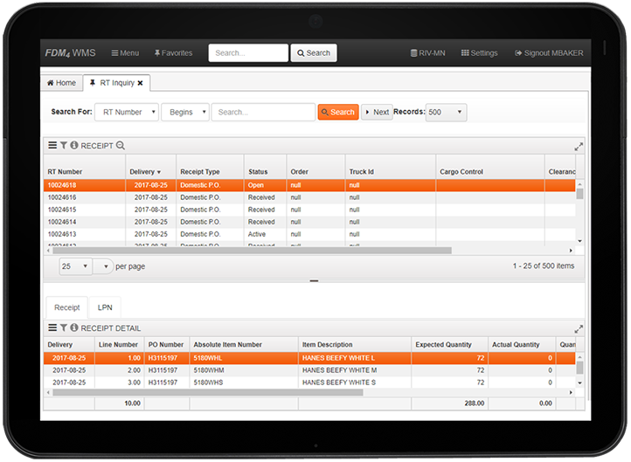Click the Receipt grid filter funnel icon
This screenshot has width=631, height=462.
[64, 146]
